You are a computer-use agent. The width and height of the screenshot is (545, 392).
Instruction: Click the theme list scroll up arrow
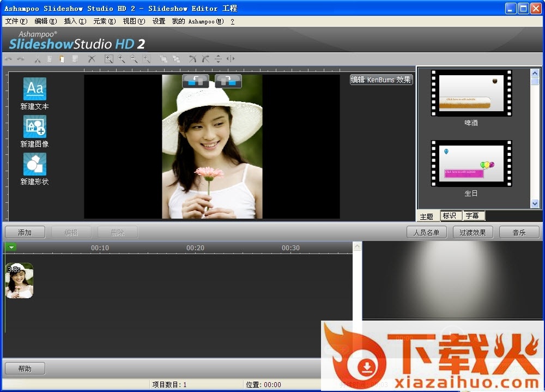click(535, 73)
